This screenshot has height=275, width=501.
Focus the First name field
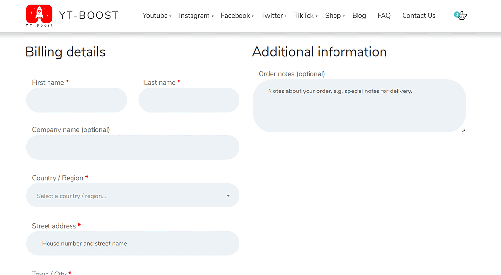tap(77, 100)
